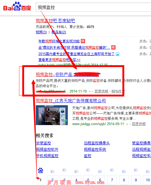Screen dimensions: 151x185
Task: Click the paw icon above page 2
Action: pos(52,171)
